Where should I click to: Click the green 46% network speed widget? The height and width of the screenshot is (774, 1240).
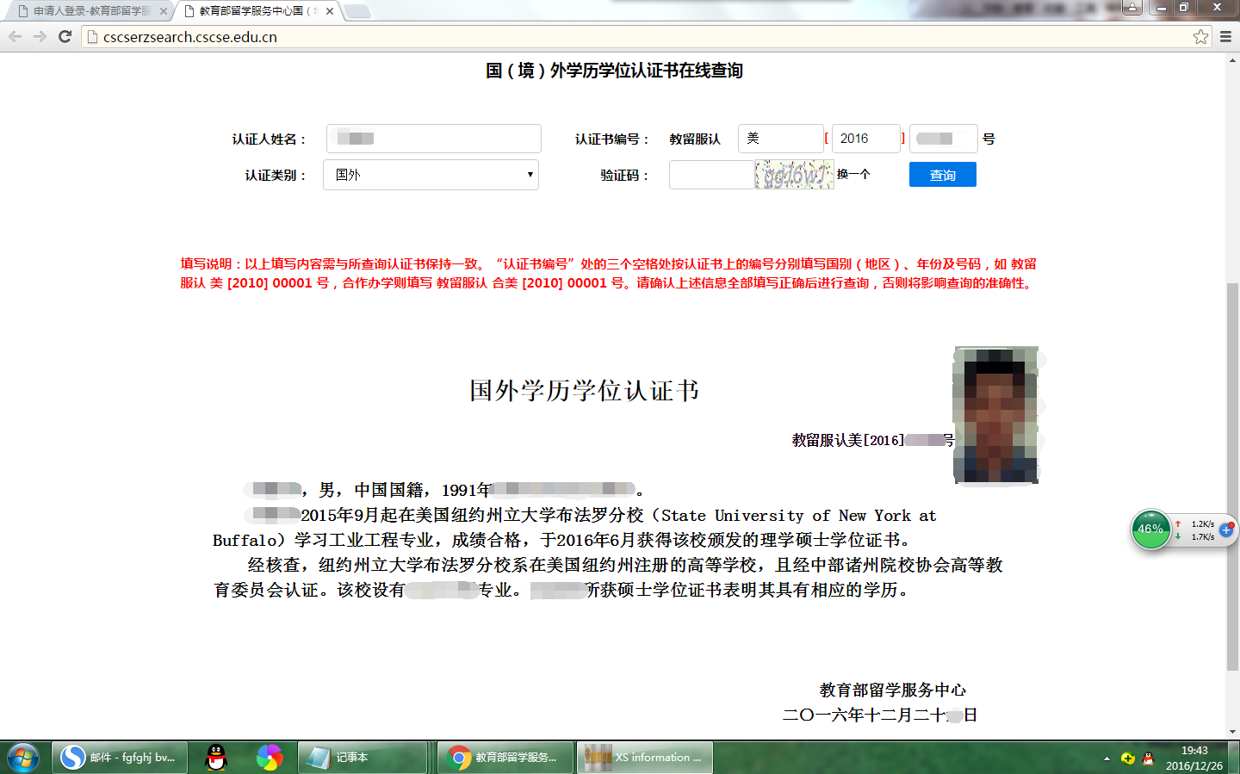pyautogui.click(x=1150, y=529)
